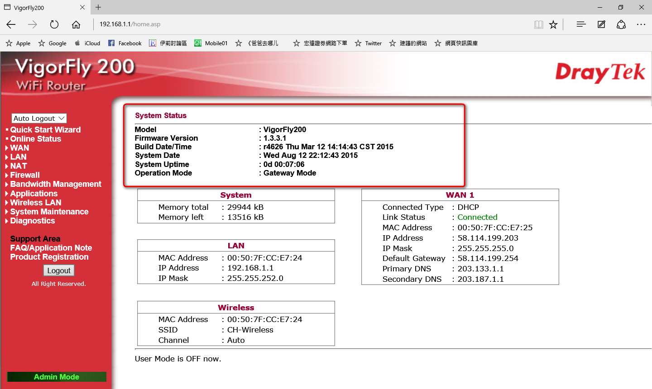Click the Home icon in browser toolbar
The height and width of the screenshot is (389, 652).
[76, 24]
